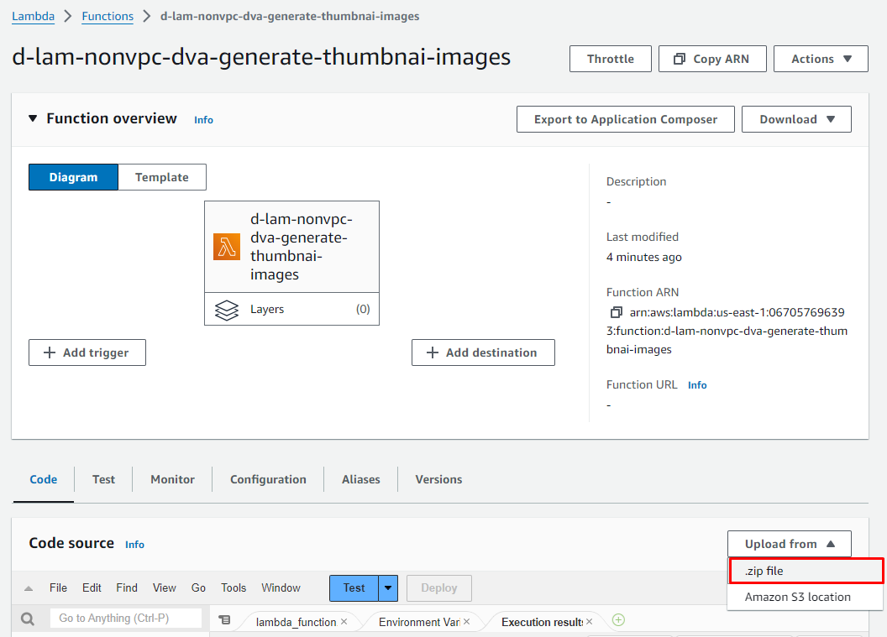
Task: Click the Go to Anything search field
Action: click(x=126, y=619)
